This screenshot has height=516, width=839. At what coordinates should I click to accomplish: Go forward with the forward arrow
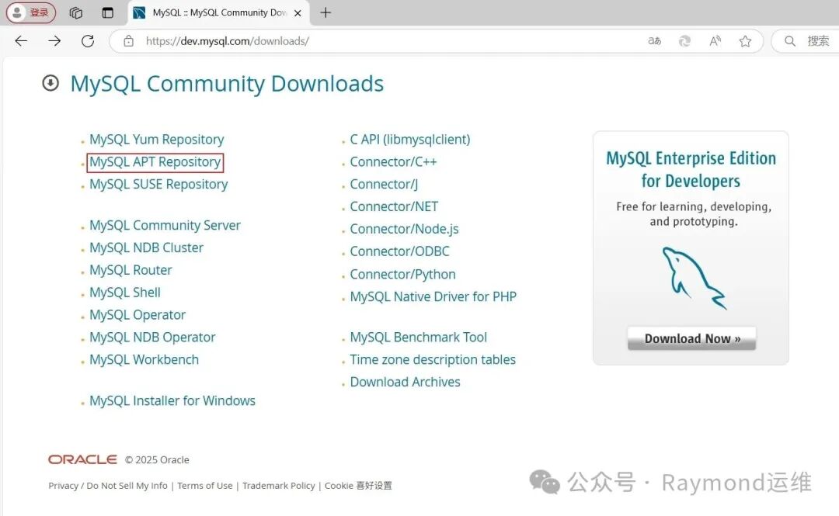pos(54,41)
